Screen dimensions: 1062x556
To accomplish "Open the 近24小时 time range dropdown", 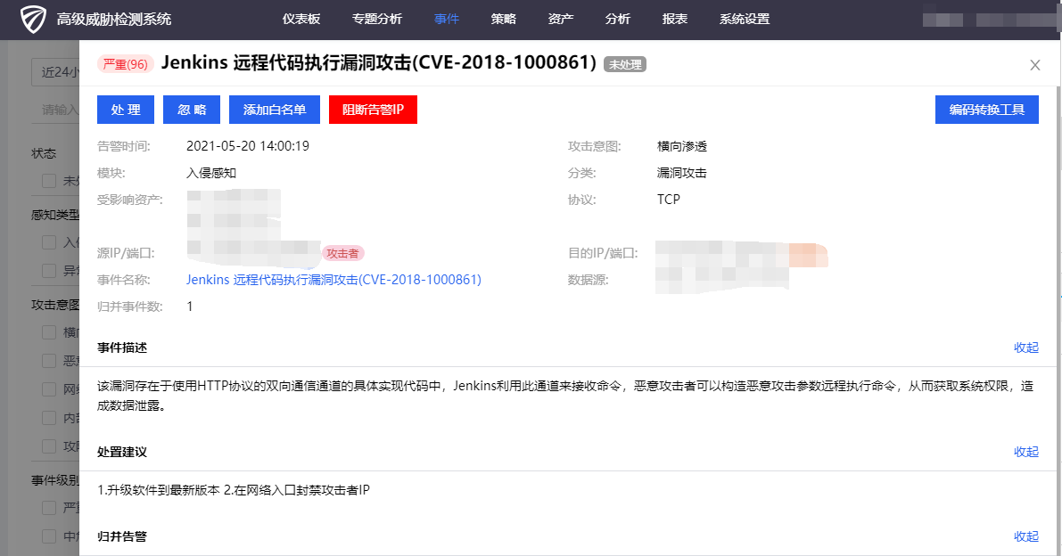I will point(55,71).
